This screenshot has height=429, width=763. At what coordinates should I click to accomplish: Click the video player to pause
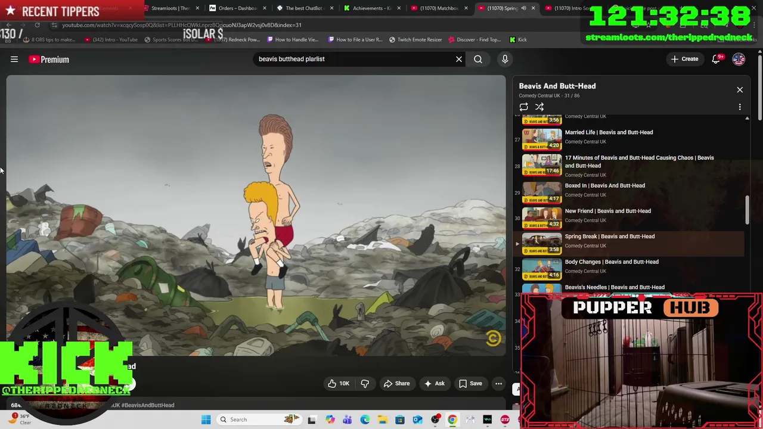[x=256, y=216]
